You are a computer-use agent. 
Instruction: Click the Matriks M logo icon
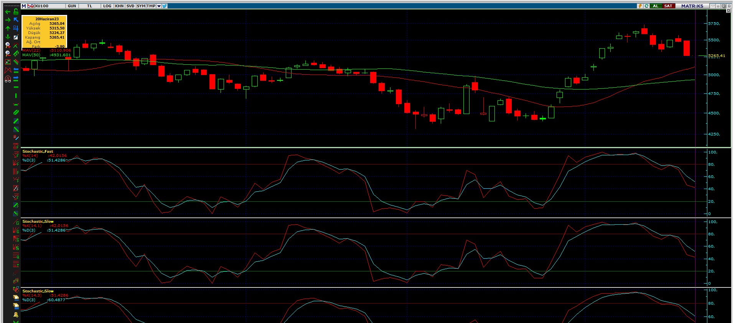click(x=24, y=6)
